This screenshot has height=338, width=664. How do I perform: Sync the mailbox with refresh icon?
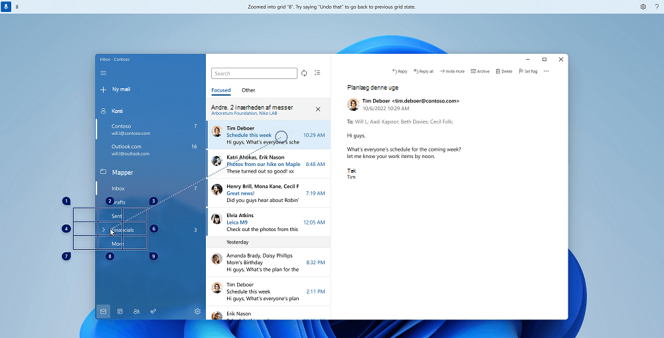coord(304,73)
